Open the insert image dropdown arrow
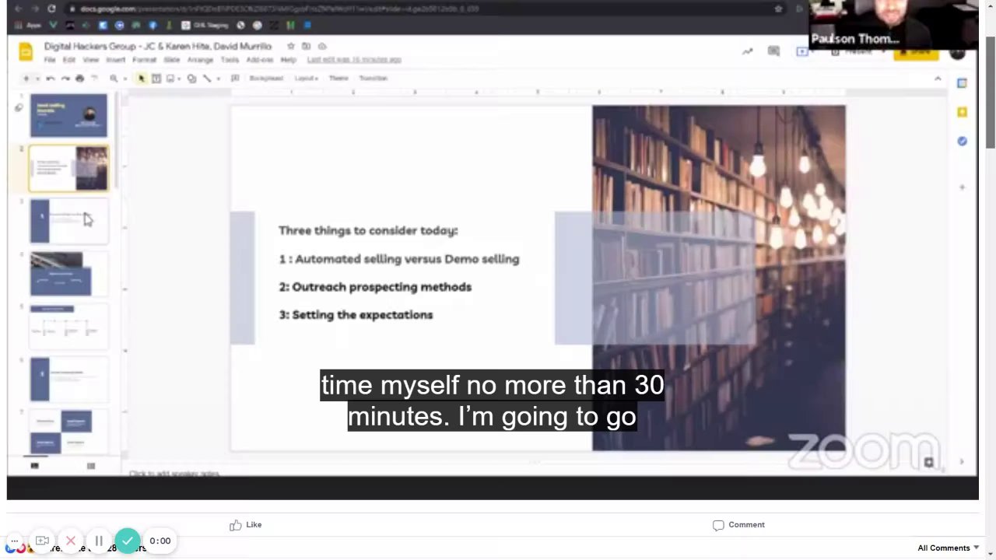 click(179, 79)
